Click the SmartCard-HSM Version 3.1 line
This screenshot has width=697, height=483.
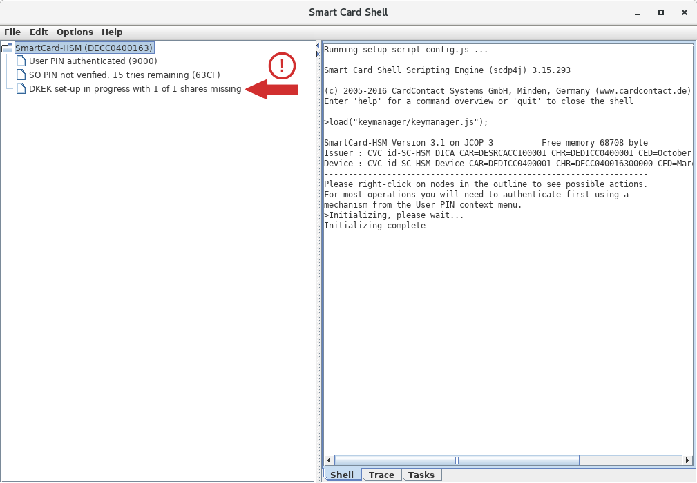[486, 143]
